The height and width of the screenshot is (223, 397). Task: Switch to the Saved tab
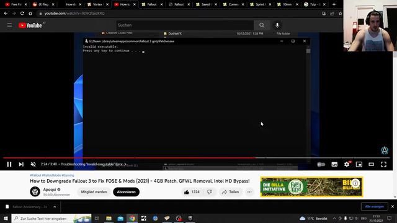[205, 4]
